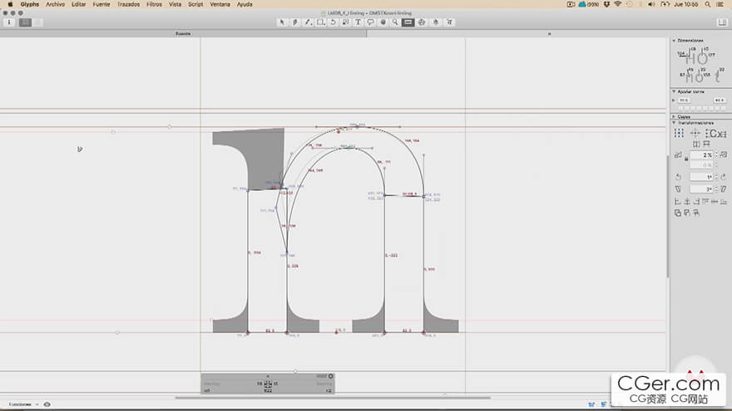732x411 pixels.
Task: Select the Annotation speech bubble tool
Action: coord(371,22)
